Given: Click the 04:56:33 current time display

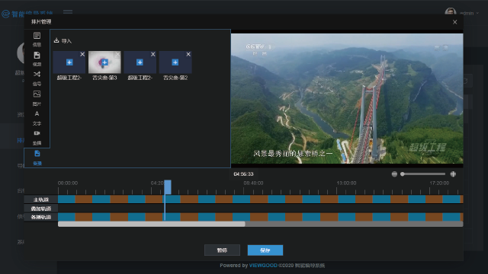Looking at the screenshot, I should (243, 174).
